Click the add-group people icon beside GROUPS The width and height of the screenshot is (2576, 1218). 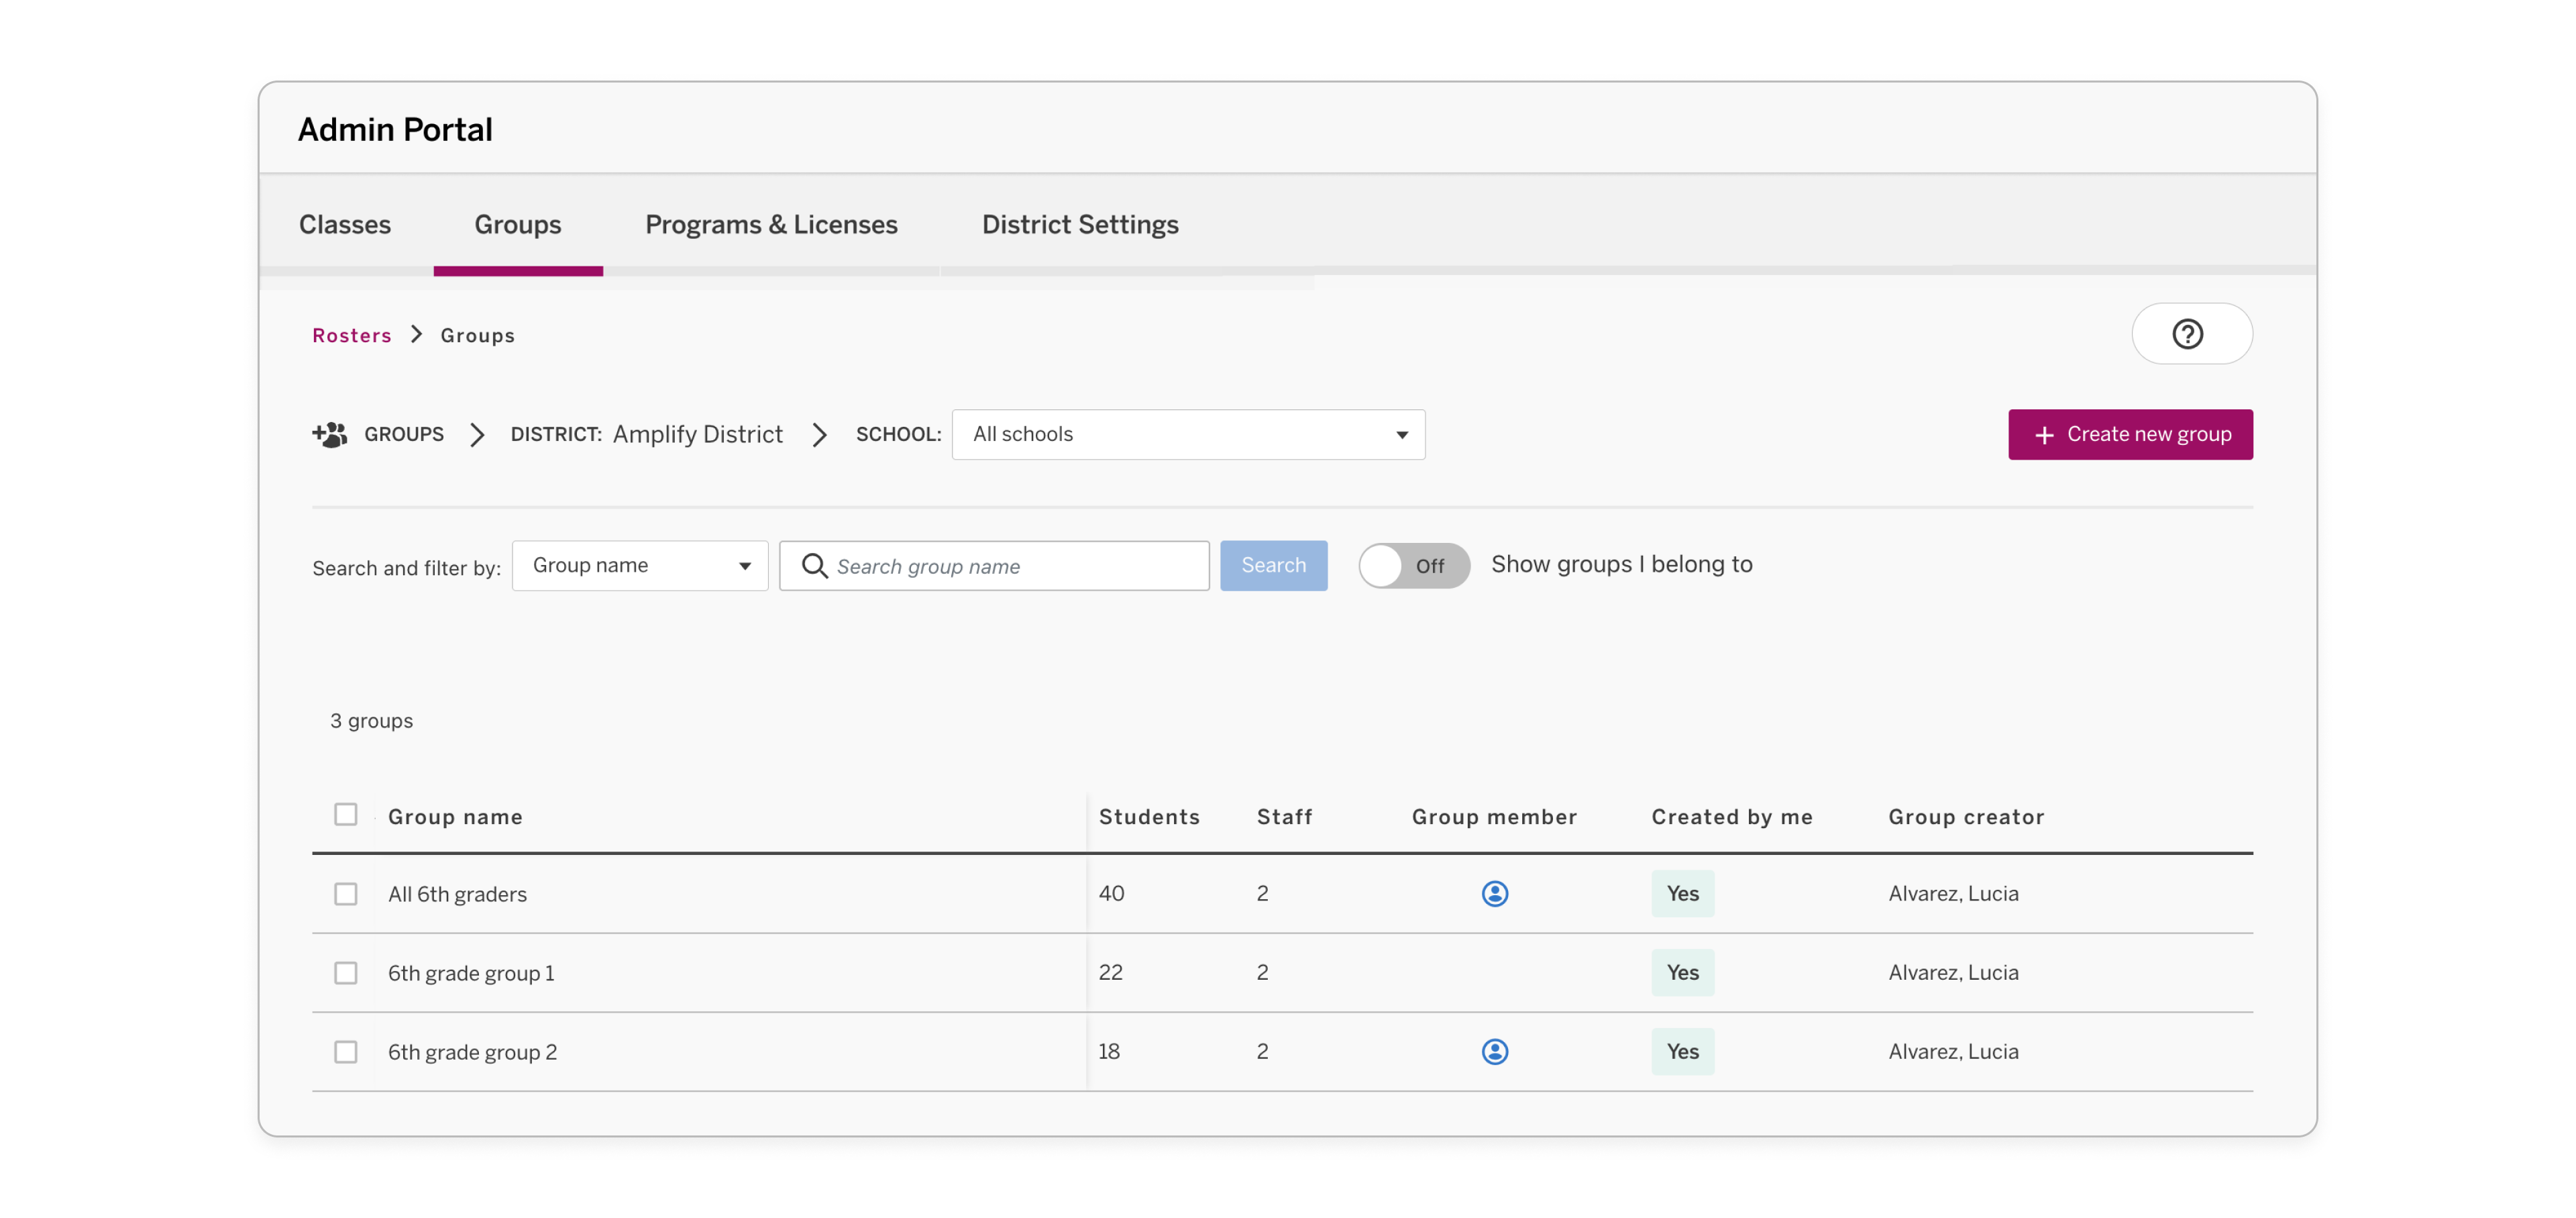330,434
